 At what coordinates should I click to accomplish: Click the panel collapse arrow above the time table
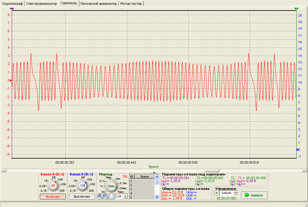click(154, 173)
